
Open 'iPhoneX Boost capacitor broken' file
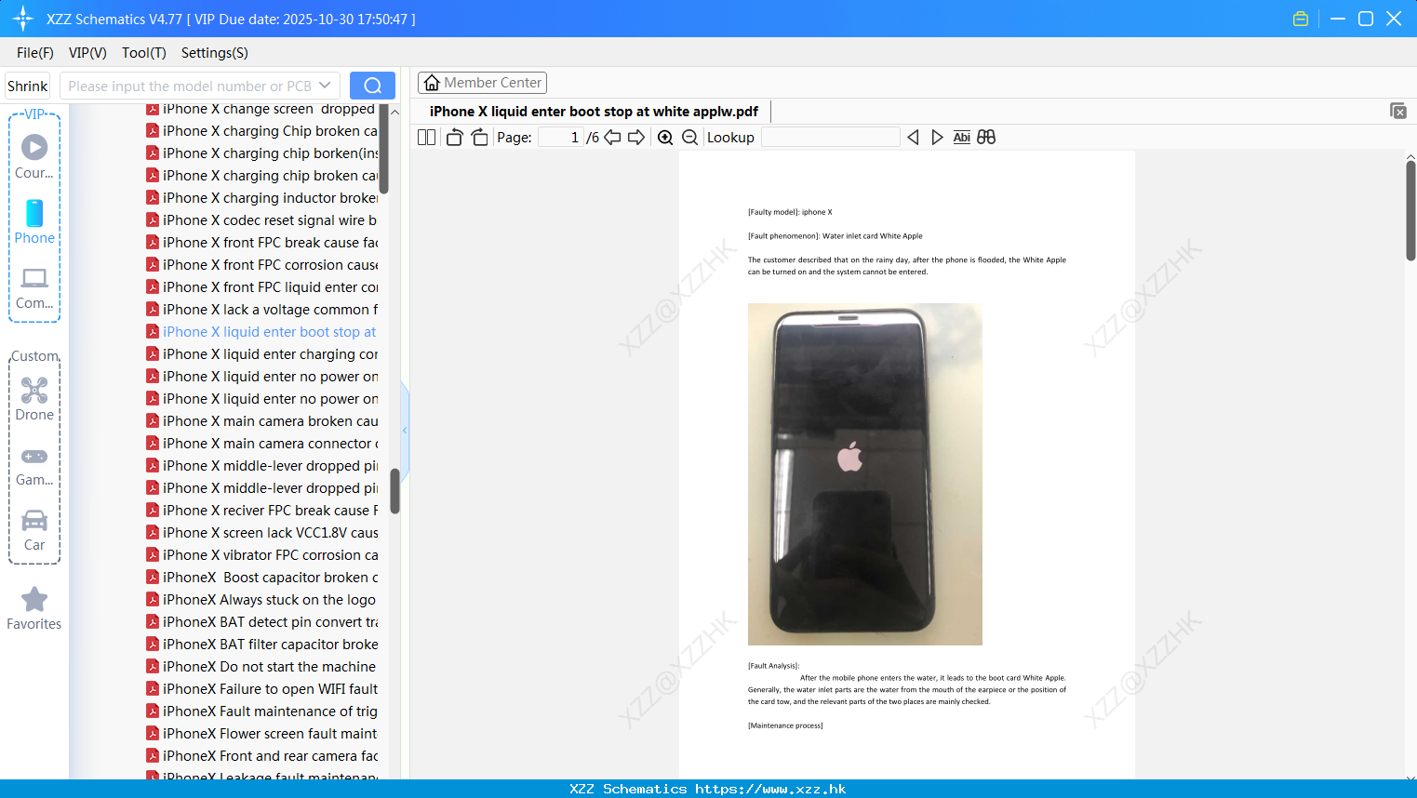pos(262,578)
